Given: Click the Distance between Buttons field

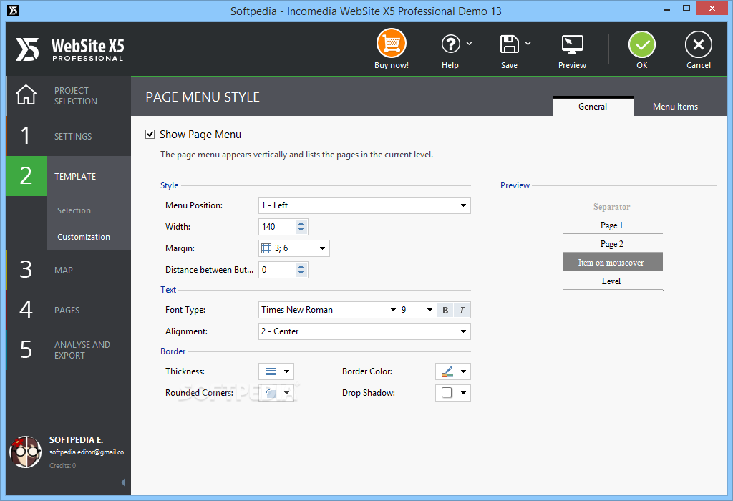Looking at the screenshot, I should point(278,270).
